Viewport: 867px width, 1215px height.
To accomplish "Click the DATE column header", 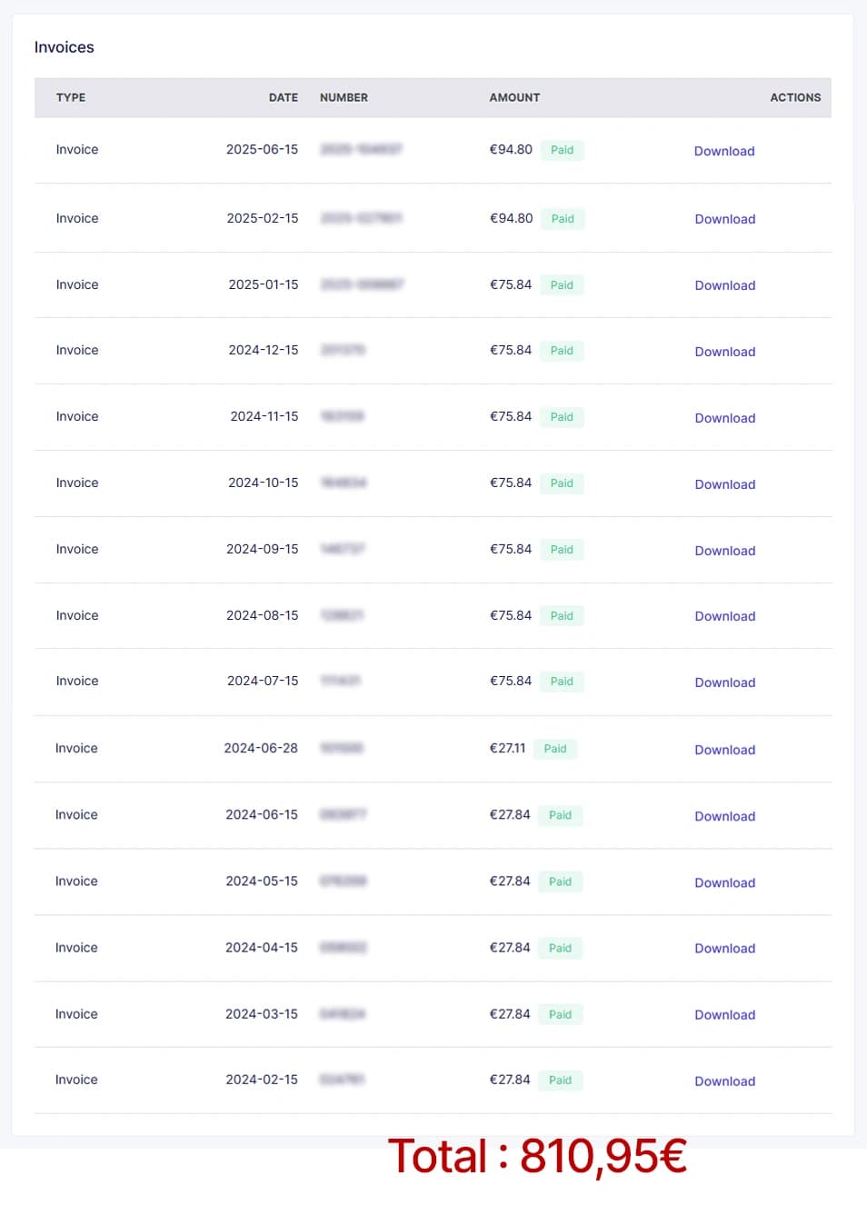I will click(283, 97).
